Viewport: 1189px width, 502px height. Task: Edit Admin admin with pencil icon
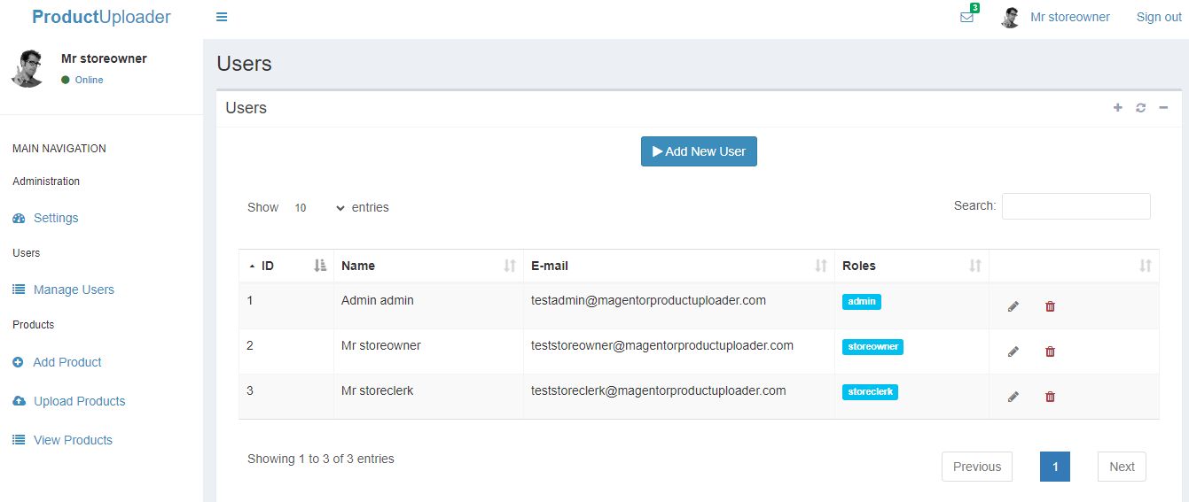point(1013,306)
